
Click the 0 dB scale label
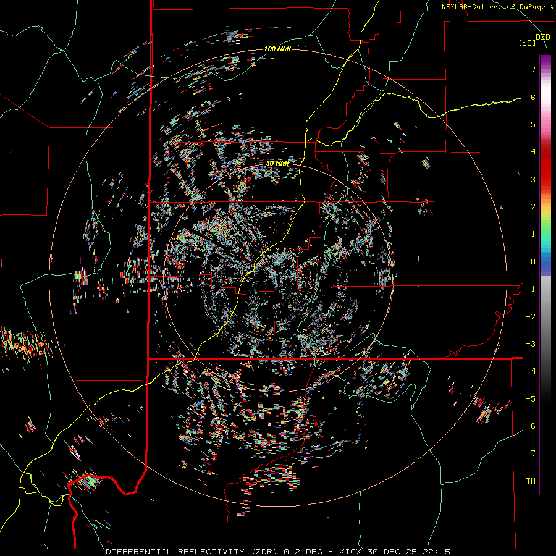(533, 262)
